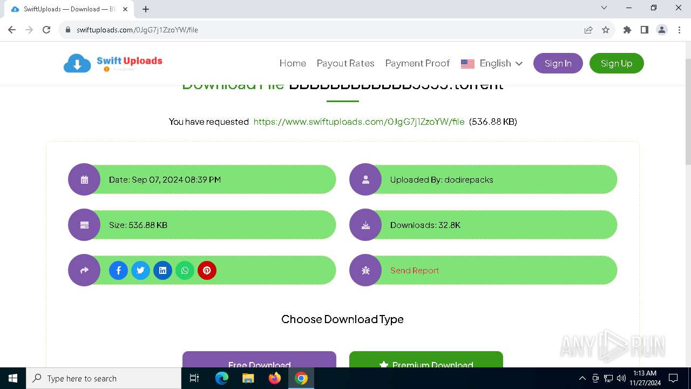Image resolution: width=691 pixels, height=389 pixels.
Task: Select the 'Size: 536.88 KB' text
Action: 138,225
